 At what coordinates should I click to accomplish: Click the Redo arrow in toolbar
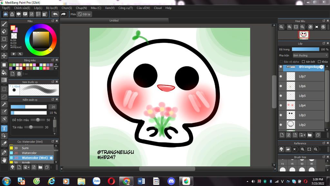pyautogui.click(x=63, y=14)
